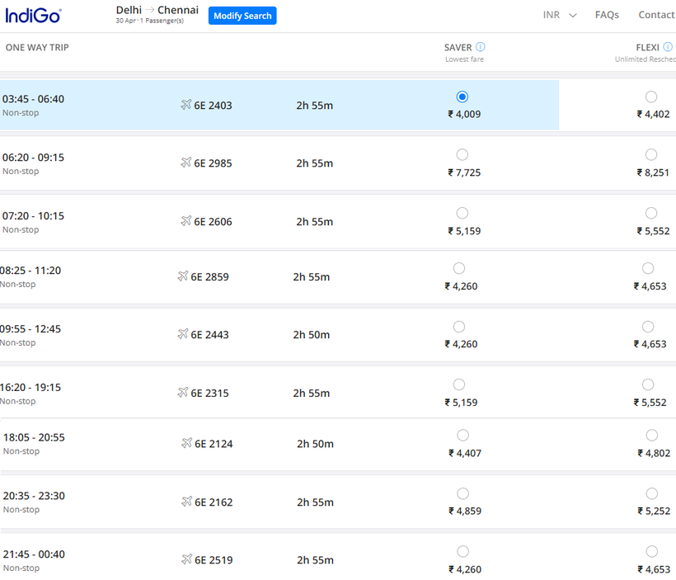Choose Saver fare ₹ 7,725 for 6E 2985
The width and height of the screenshot is (676, 580).
[462, 154]
